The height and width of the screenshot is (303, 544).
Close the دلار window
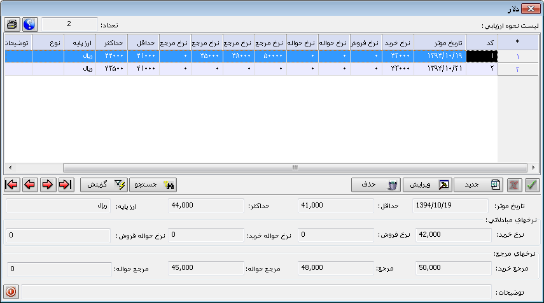(531, 9)
